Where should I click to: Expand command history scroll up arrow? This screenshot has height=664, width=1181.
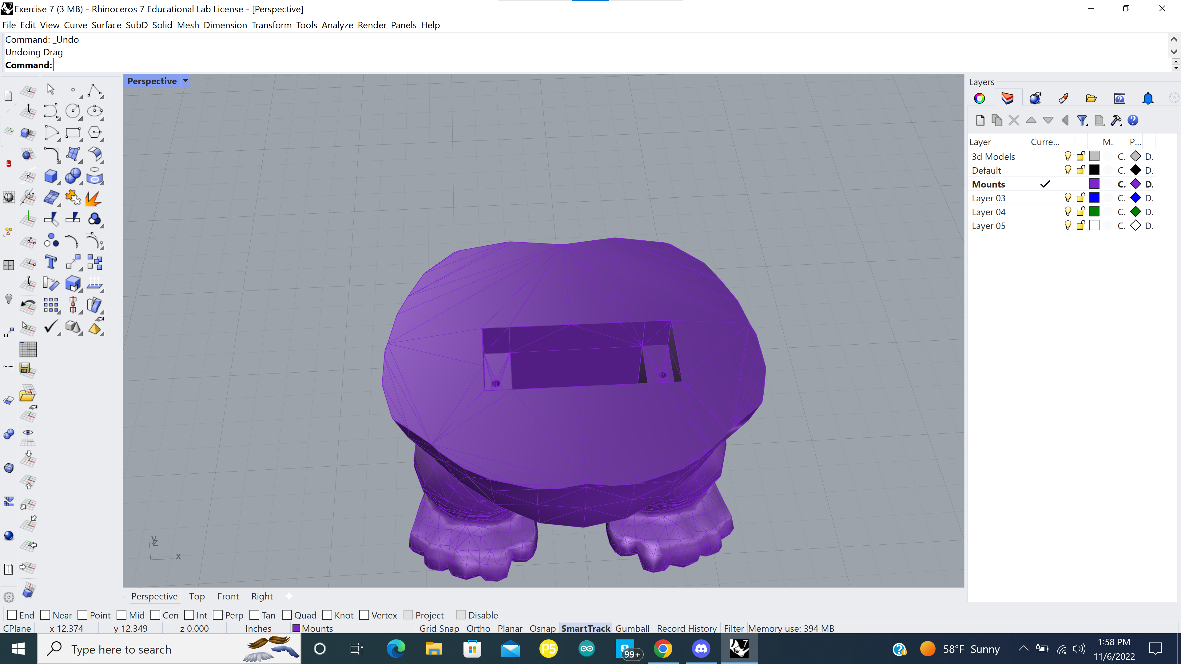[1174, 39]
